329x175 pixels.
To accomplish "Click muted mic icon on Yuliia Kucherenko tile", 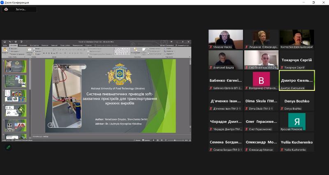I will [x=282, y=150].
